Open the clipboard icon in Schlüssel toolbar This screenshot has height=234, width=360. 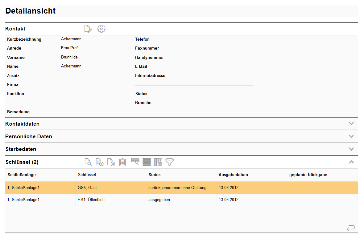(x=122, y=162)
